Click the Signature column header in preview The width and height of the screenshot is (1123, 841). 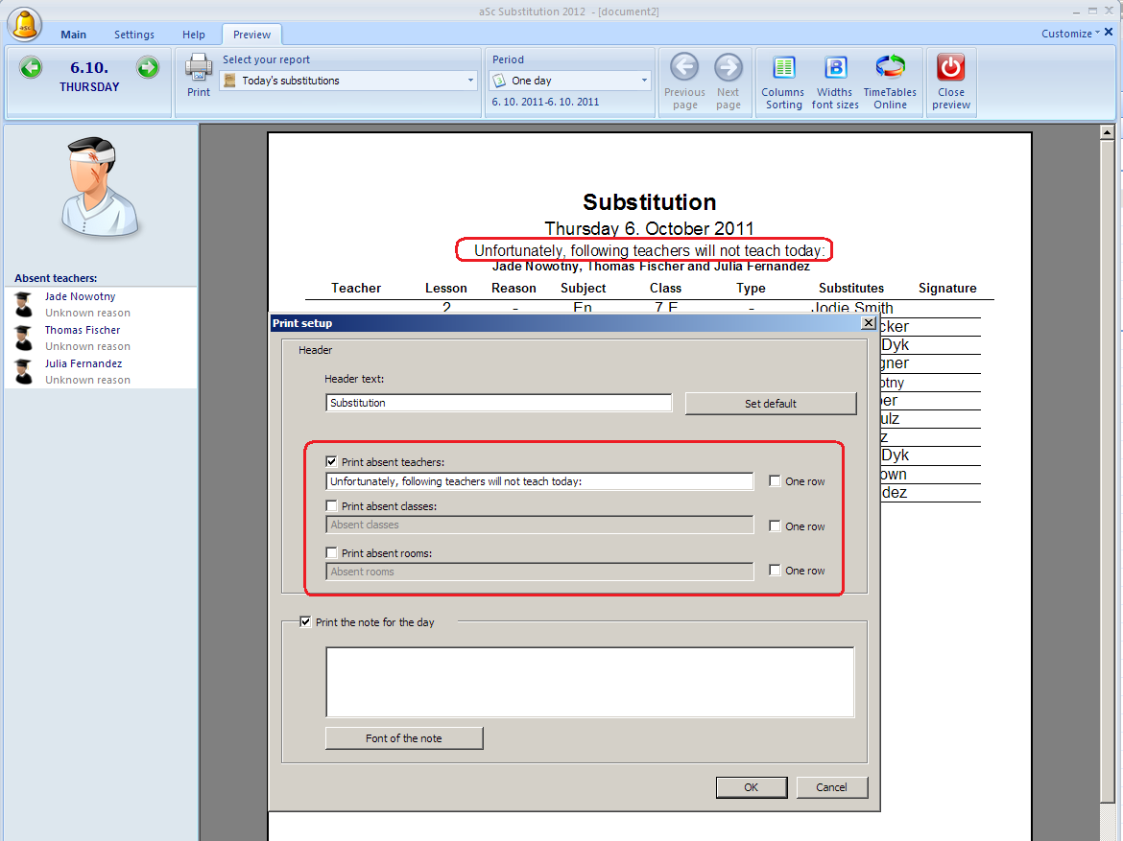947,288
